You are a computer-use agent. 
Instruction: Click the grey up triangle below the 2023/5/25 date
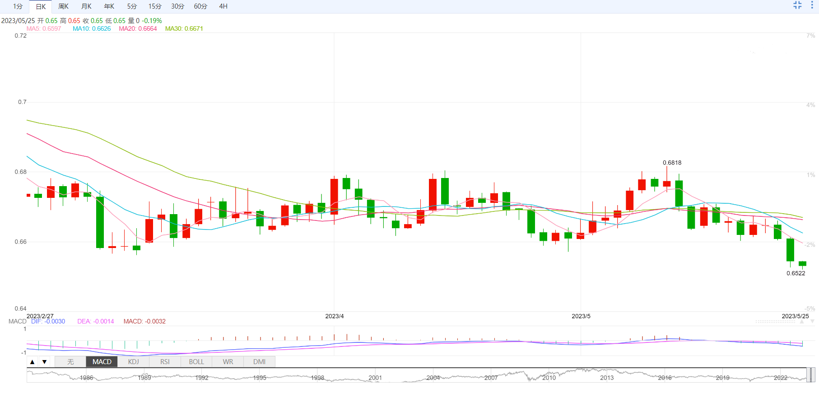(x=802, y=322)
